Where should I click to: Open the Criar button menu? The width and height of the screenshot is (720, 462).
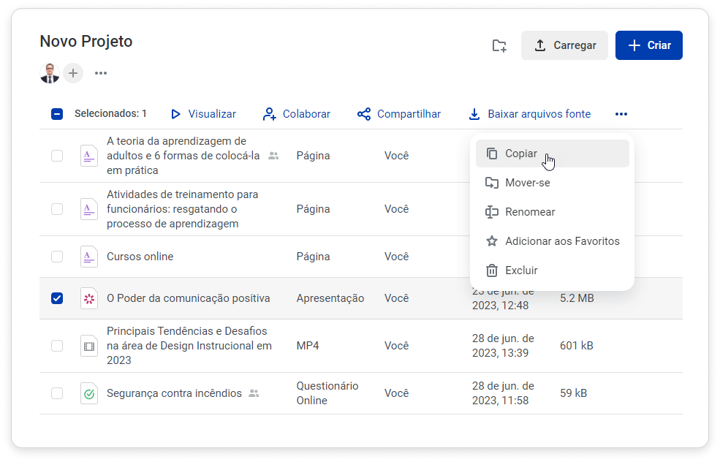click(649, 45)
